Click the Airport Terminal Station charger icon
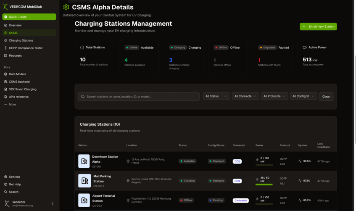 [x=84, y=200]
